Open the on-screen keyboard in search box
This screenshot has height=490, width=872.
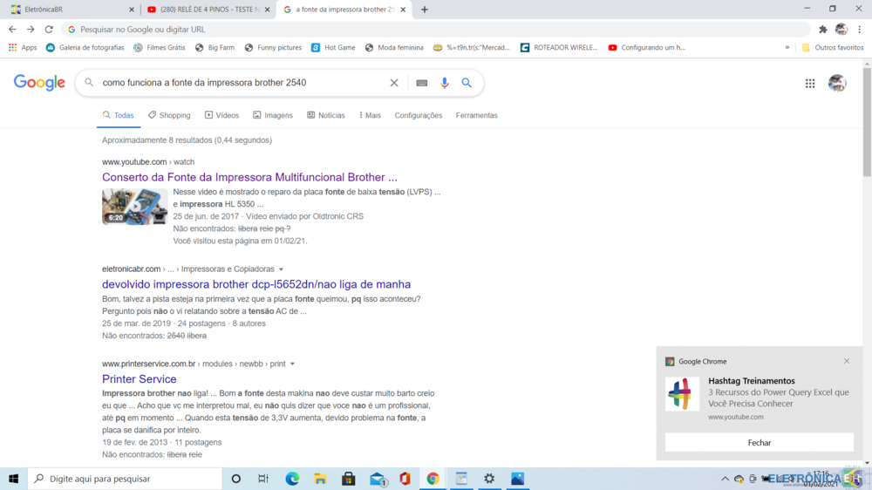click(422, 83)
